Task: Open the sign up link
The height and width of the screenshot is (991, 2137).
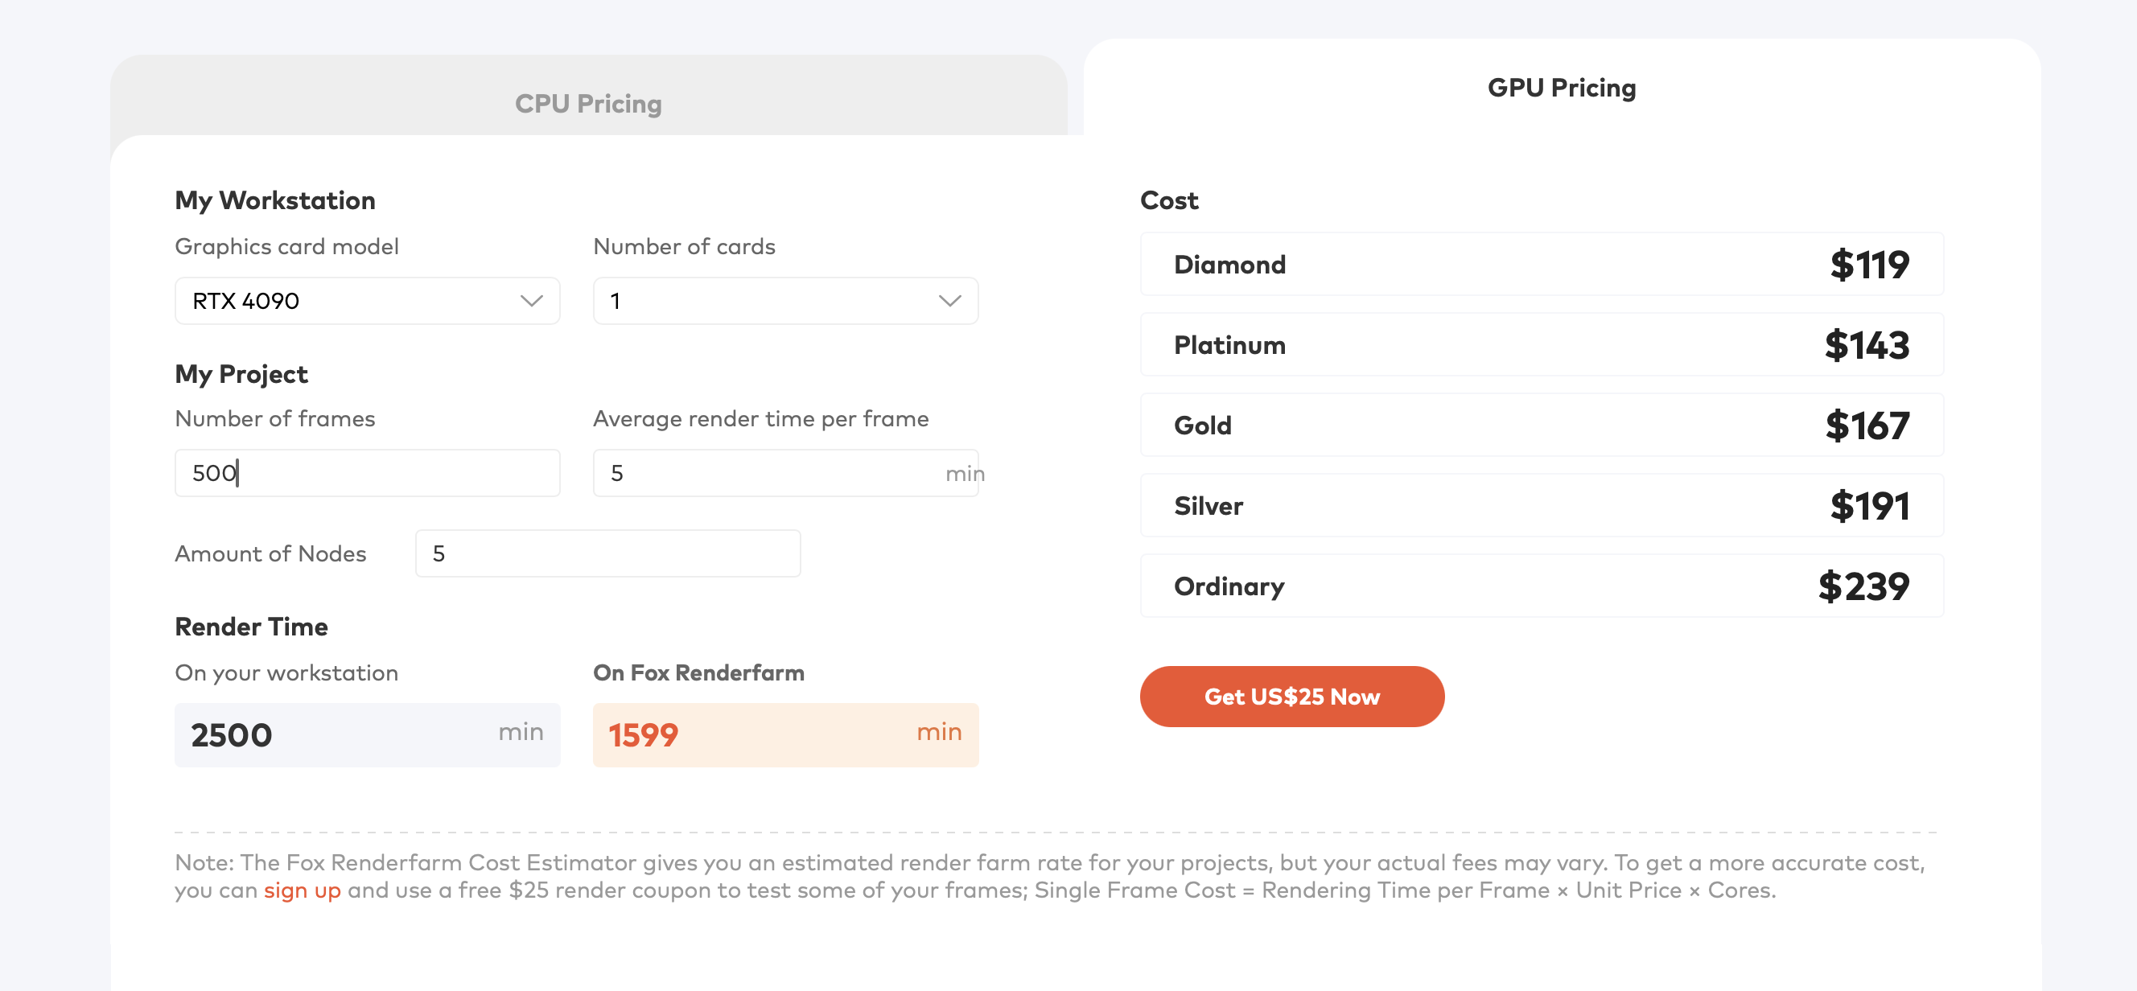Action: 301,890
